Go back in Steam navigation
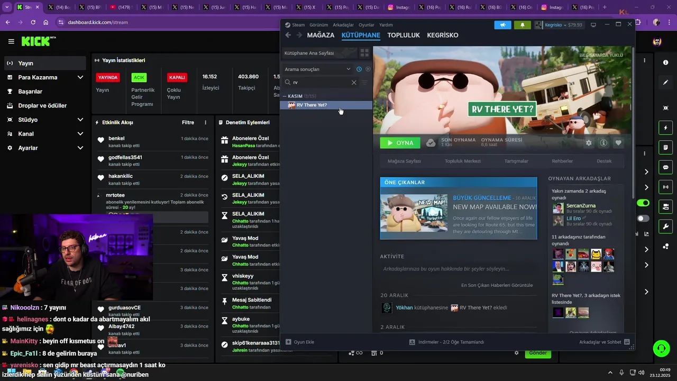 pyautogui.click(x=288, y=35)
